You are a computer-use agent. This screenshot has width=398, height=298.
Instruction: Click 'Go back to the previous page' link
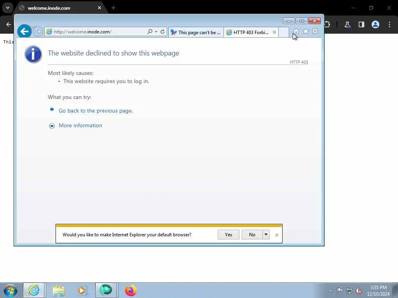pyautogui.click(x=96, y=111)
